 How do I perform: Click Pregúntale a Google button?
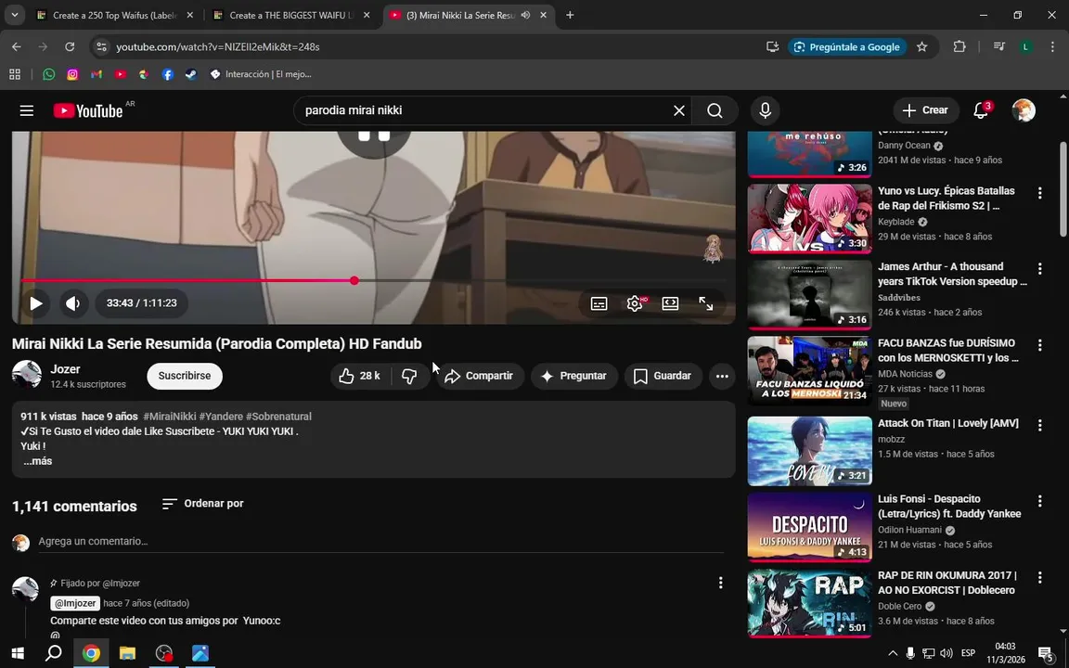pyautogui.click(x=846, y=47)
